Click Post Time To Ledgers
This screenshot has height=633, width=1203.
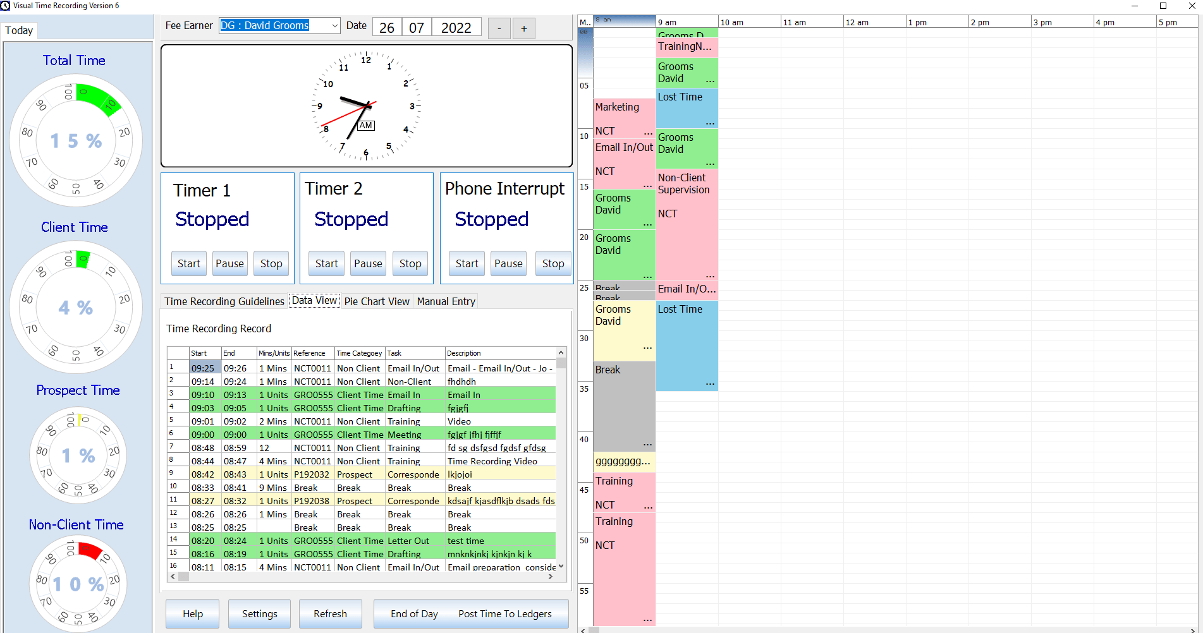click(505, 613)
